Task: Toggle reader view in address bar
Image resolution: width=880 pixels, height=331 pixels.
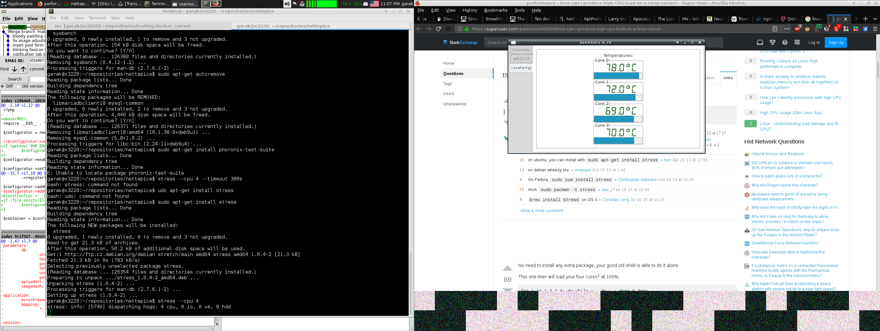Action: click(x=775, y=29)
